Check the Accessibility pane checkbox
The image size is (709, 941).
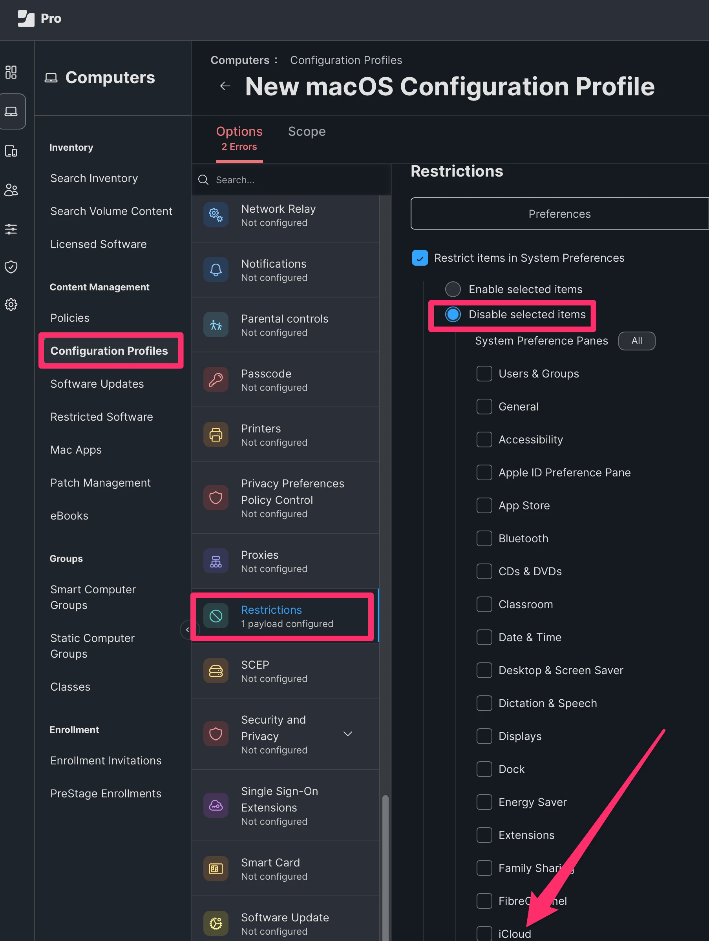[484, 439]
